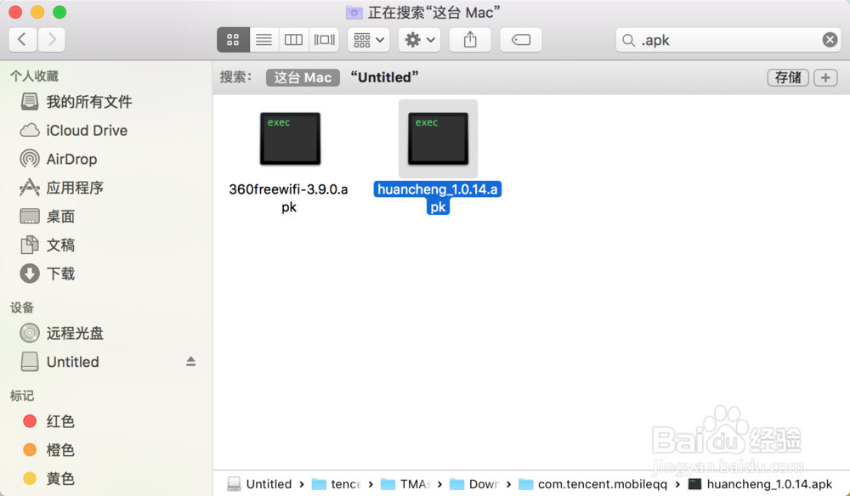Viewport: 850px width, 496px height.
Task: Select the 360freewifi-3.9.0.apk file icon
Action: click(290, 138)
